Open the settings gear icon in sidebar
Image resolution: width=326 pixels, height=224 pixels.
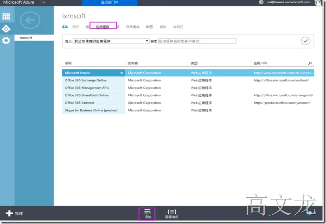coord(6,40)
